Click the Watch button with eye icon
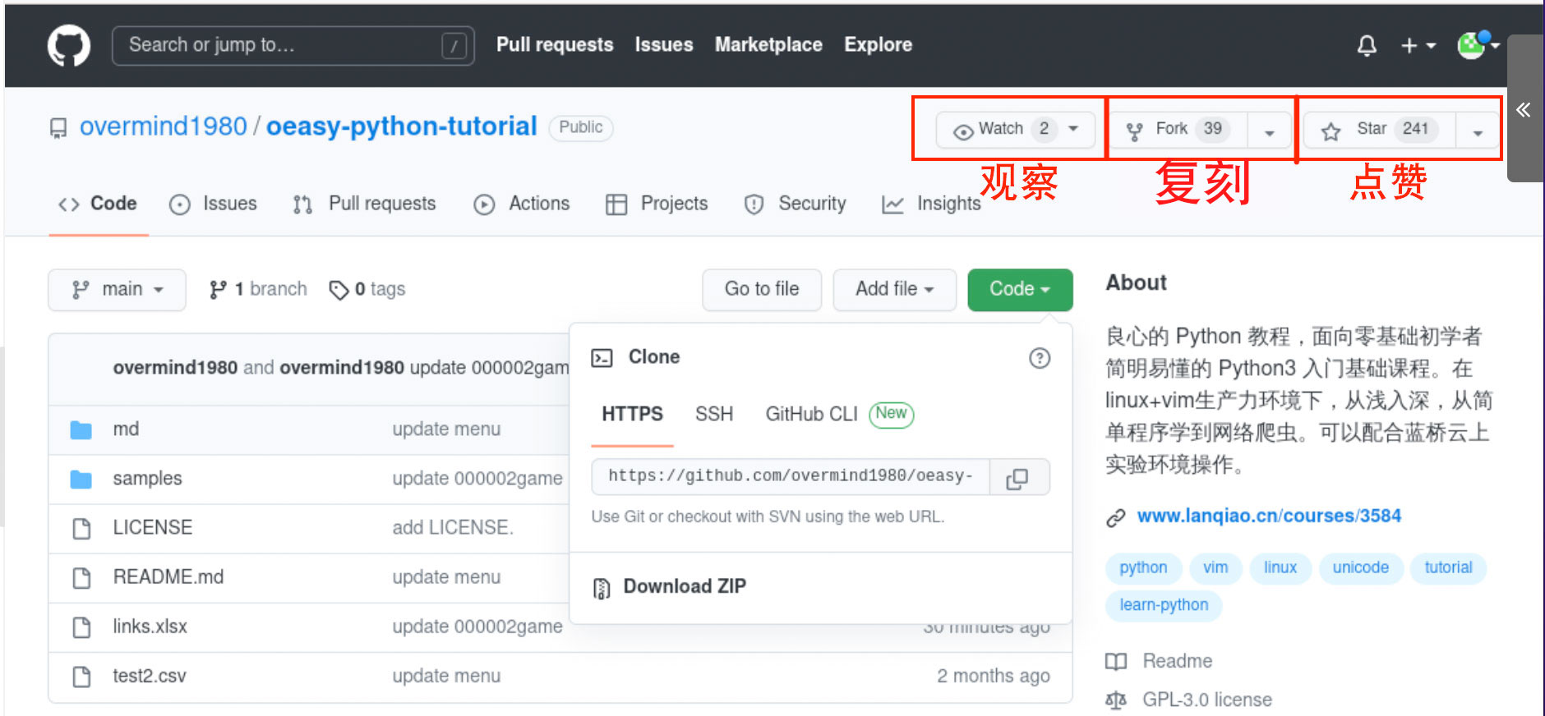1545x716 pixels. click(1017, 129)
